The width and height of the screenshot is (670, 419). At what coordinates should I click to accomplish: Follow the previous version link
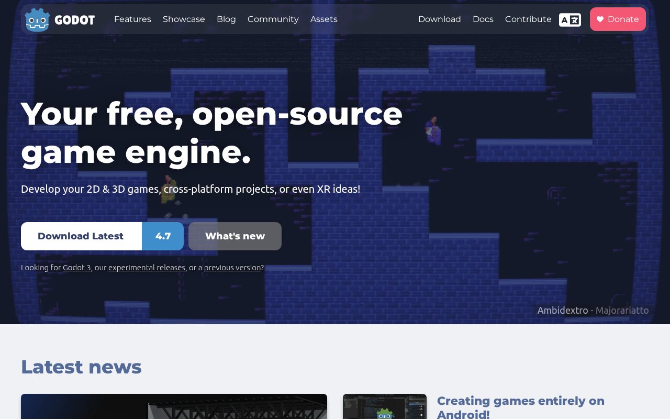coord(232,268)
